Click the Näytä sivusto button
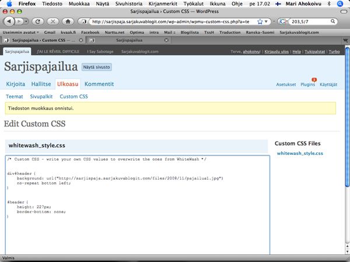Viewport: 350px width, 262px height. [x=97, y=67]
